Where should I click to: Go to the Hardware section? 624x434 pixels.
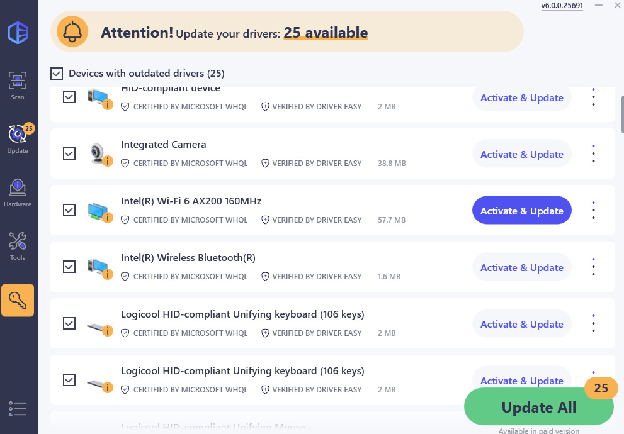click(17, 193)
